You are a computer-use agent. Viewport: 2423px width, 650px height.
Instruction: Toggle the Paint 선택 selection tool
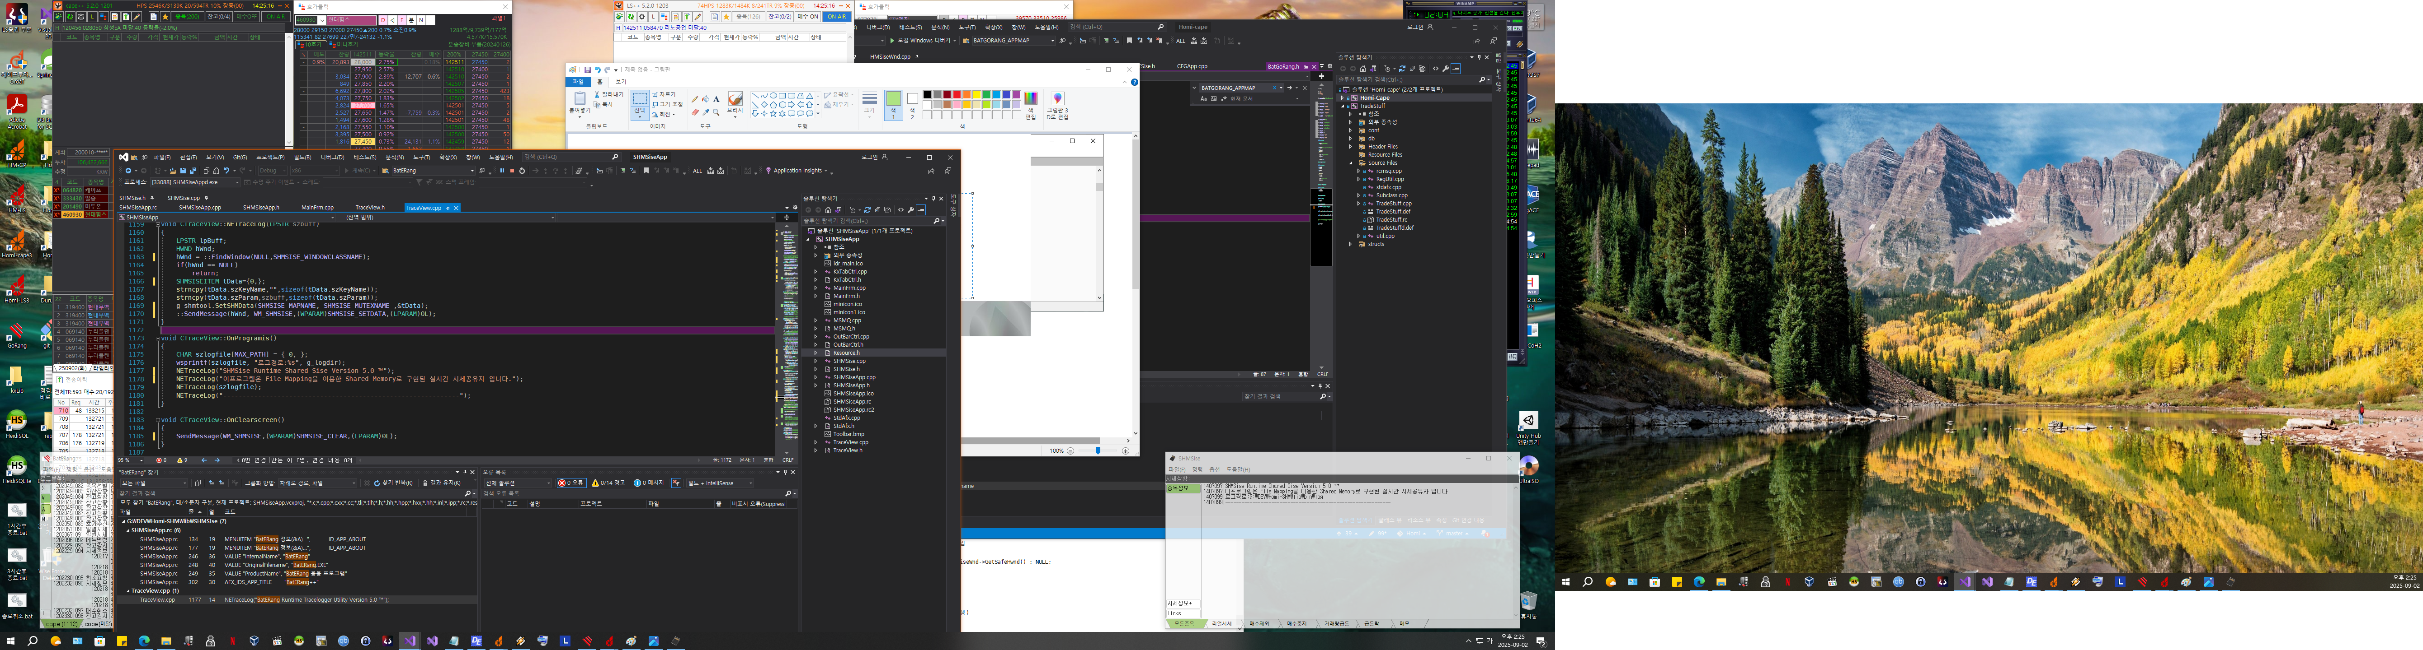point(641,105)
